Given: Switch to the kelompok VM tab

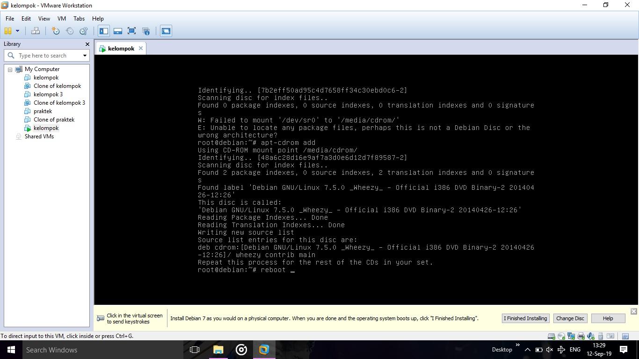Looking at the screenshot, I should coord(121,49).
